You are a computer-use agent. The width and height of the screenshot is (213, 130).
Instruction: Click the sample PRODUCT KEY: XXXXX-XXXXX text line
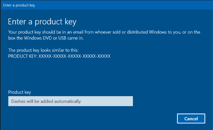59,56
